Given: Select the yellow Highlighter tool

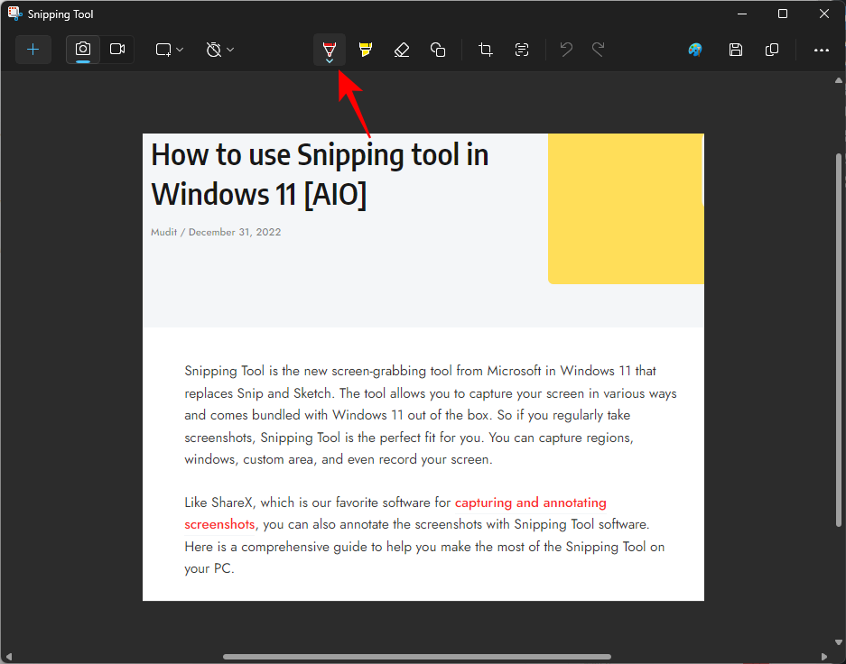Looking at the screenshot, I should point(366,50).
